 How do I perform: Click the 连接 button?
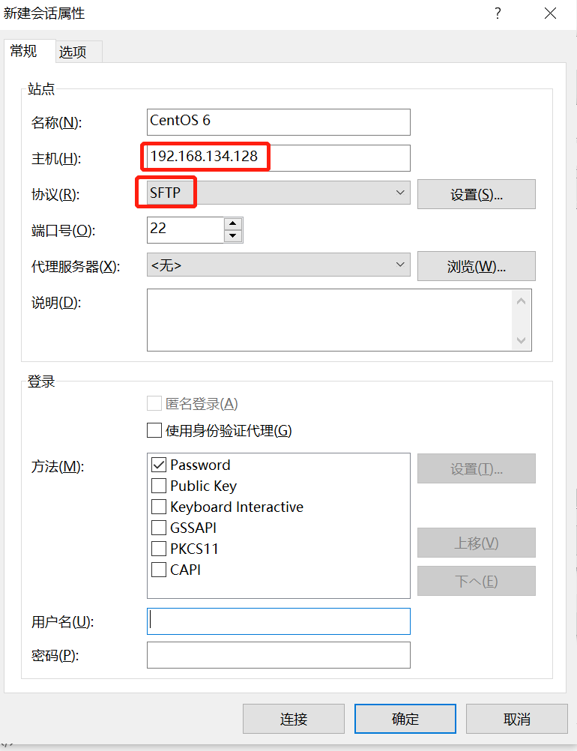pyautogui.click(x=294, y=719)
